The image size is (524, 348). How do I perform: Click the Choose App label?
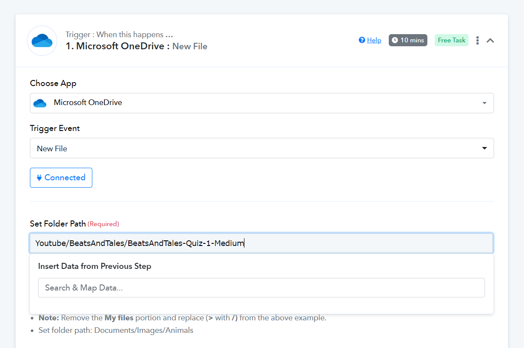click(x=53, y=83)
